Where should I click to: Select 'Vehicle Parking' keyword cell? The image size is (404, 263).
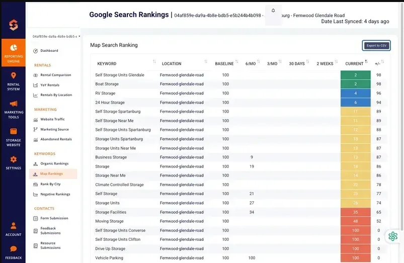coord(109,258)
